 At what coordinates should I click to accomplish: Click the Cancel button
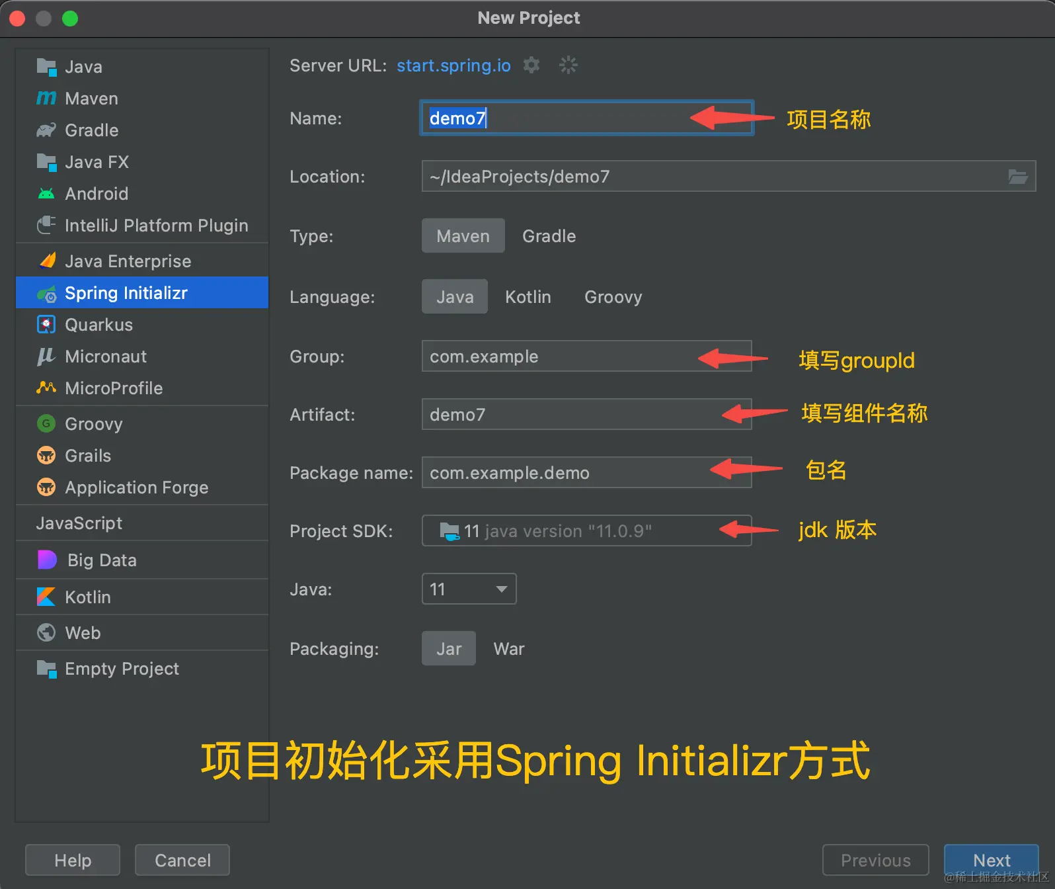(x=182, y=860)
